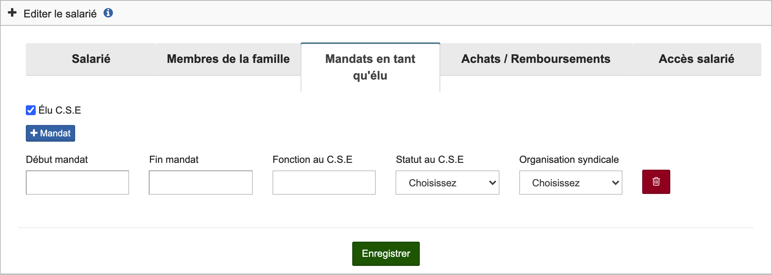Toggle the Élu C.S.E checkbox
772x275 pixels.
point(31,110)
